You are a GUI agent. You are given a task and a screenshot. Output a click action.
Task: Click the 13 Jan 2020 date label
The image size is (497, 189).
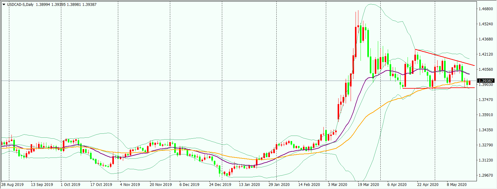[x=249, y=185]
